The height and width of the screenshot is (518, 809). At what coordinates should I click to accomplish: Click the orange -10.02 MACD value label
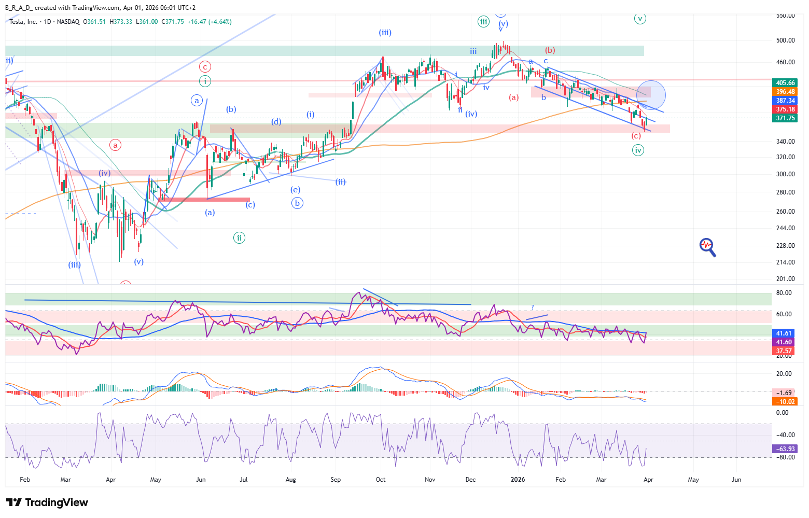[x=785, y=401]
